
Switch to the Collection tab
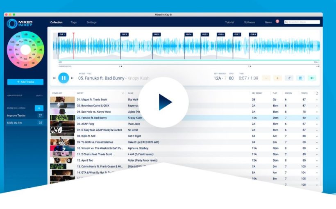point(57,22)
